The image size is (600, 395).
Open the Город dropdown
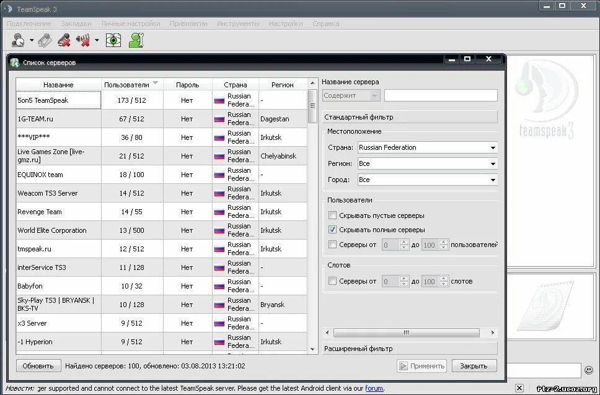428,180
